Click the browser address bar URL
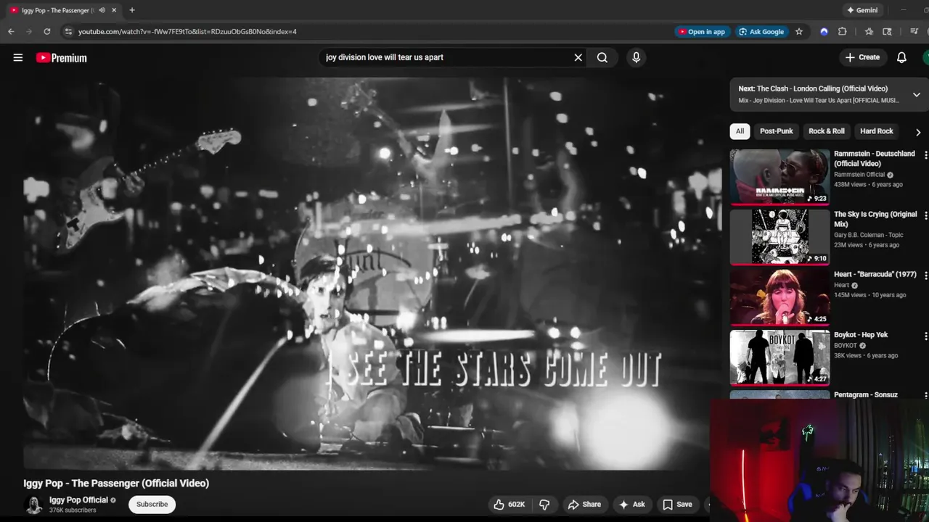 [187, 31]
